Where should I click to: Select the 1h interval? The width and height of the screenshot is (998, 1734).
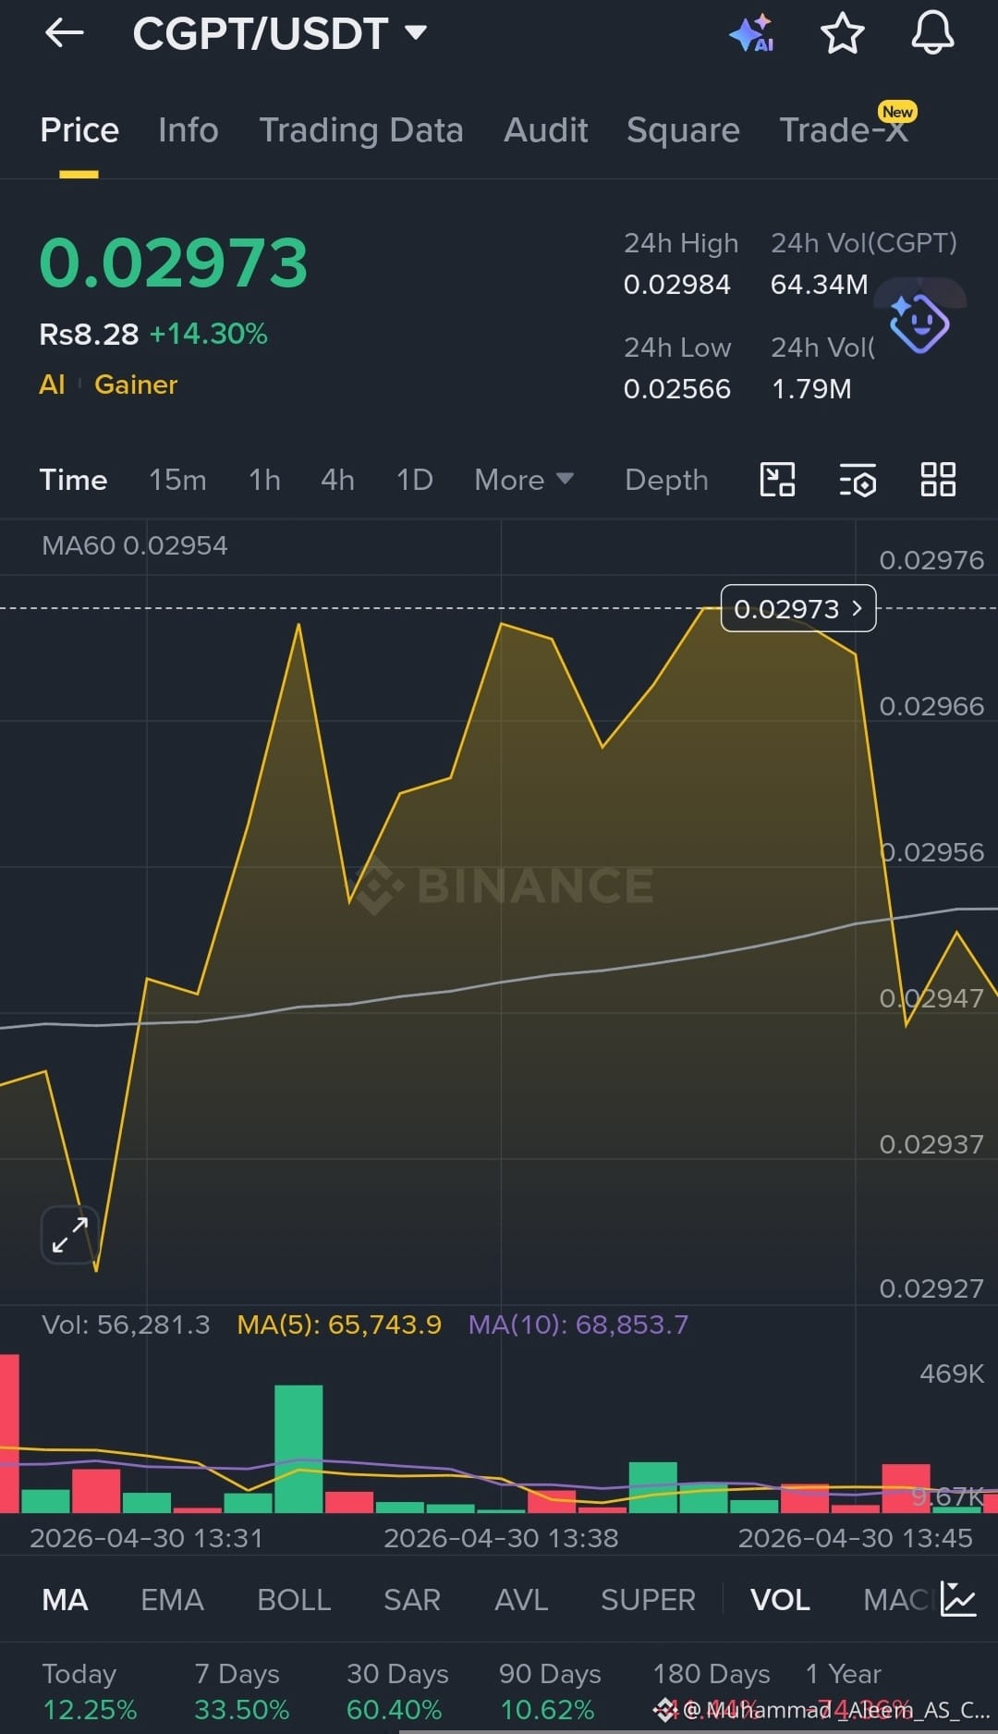[264, 480]
